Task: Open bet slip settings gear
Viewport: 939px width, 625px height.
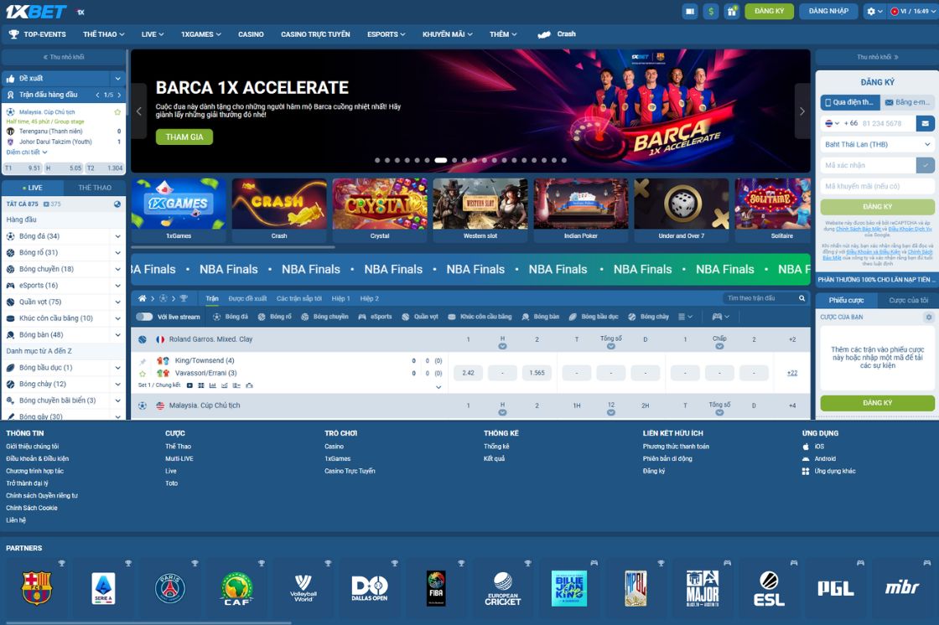Action: coord(929,318)
